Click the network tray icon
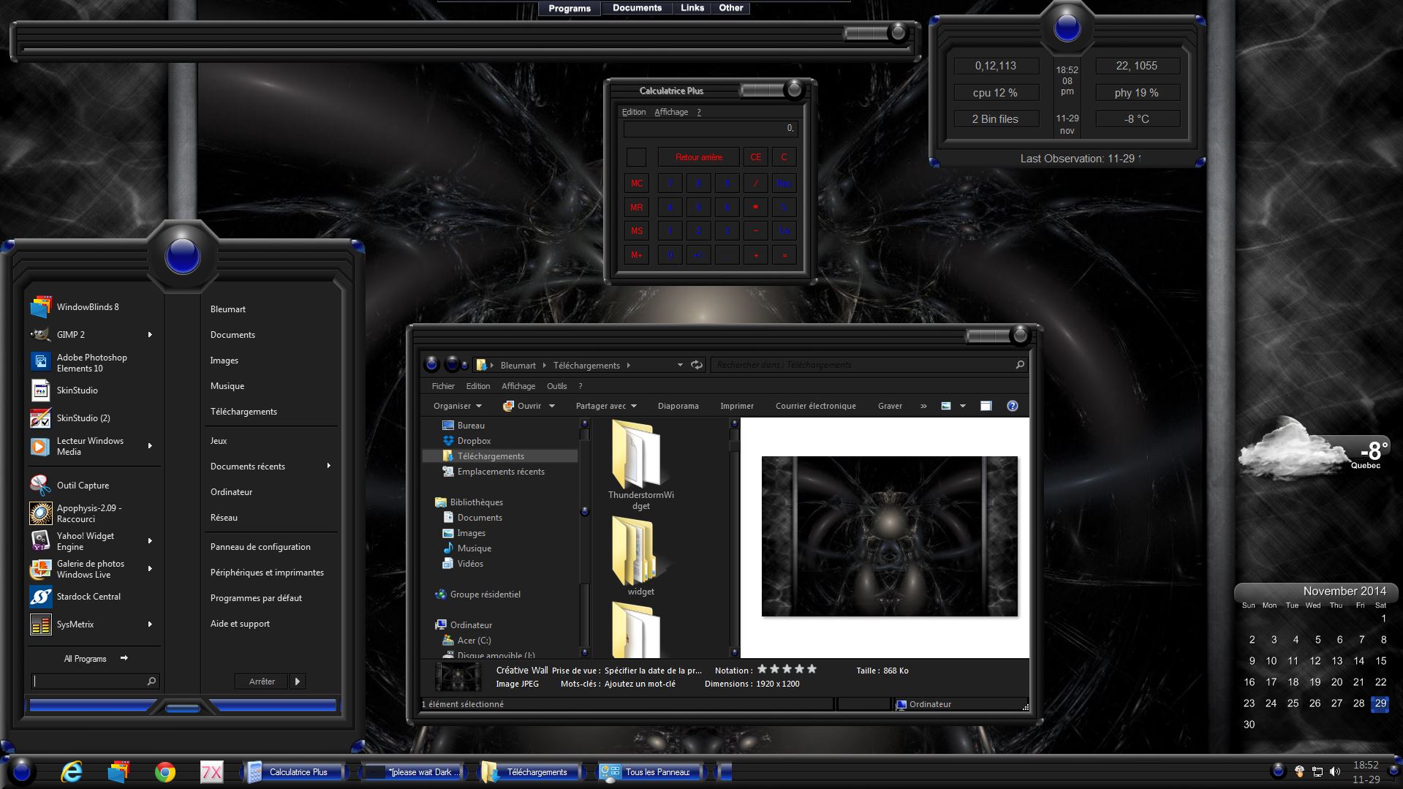 click(x=1317, y=771)
